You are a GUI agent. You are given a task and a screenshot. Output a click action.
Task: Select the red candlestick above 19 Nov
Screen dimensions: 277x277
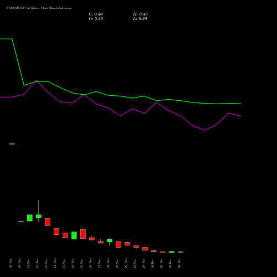click(x=83, y=234)
